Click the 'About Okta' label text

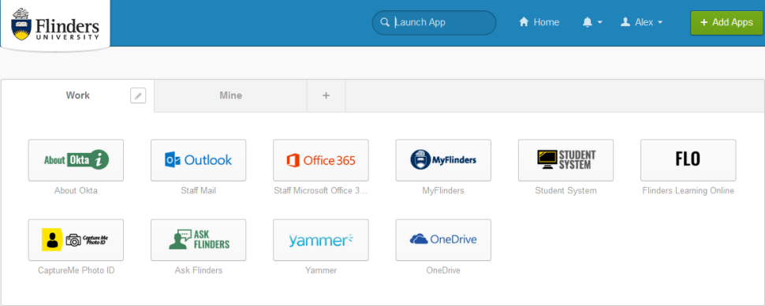(76, 191)
